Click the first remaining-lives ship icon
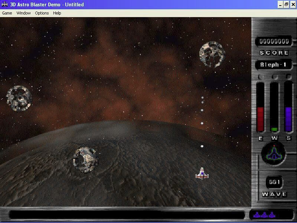Screen dimensions: 297x223 coord(257,215)
